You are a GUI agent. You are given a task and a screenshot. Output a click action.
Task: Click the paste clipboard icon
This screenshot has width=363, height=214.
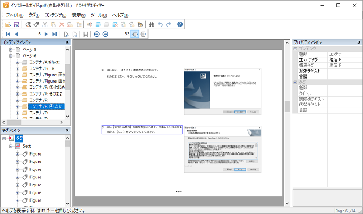click(53, 24)
